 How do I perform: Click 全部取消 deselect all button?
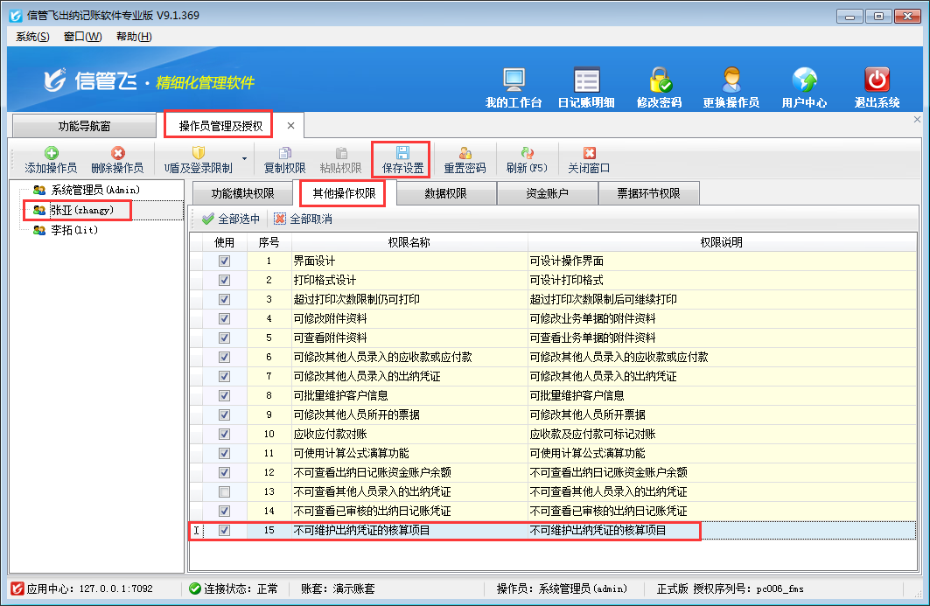[303, 219]
